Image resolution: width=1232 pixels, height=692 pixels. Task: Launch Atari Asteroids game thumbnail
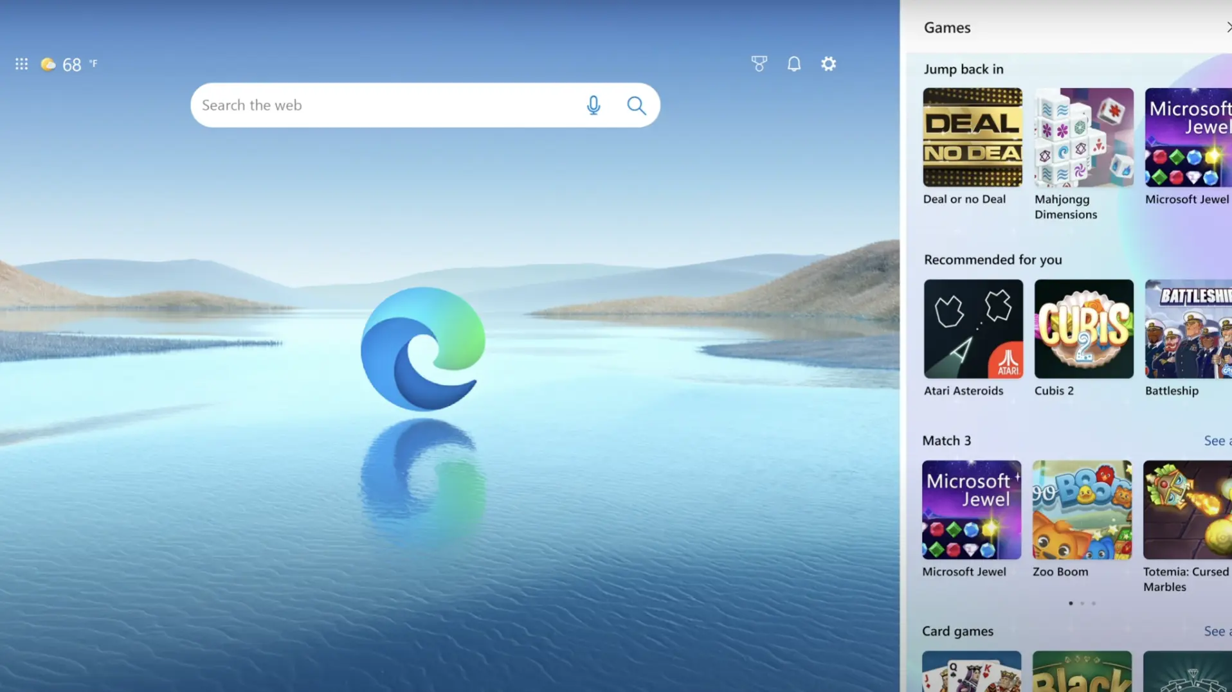(973, 328)
